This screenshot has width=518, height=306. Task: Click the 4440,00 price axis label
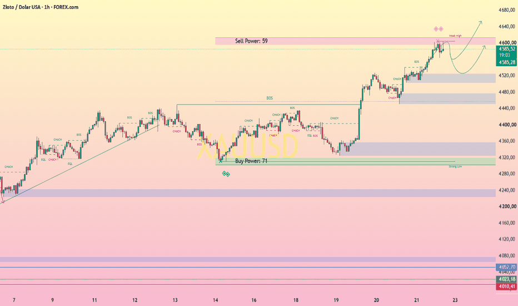[x=507, y=108]
